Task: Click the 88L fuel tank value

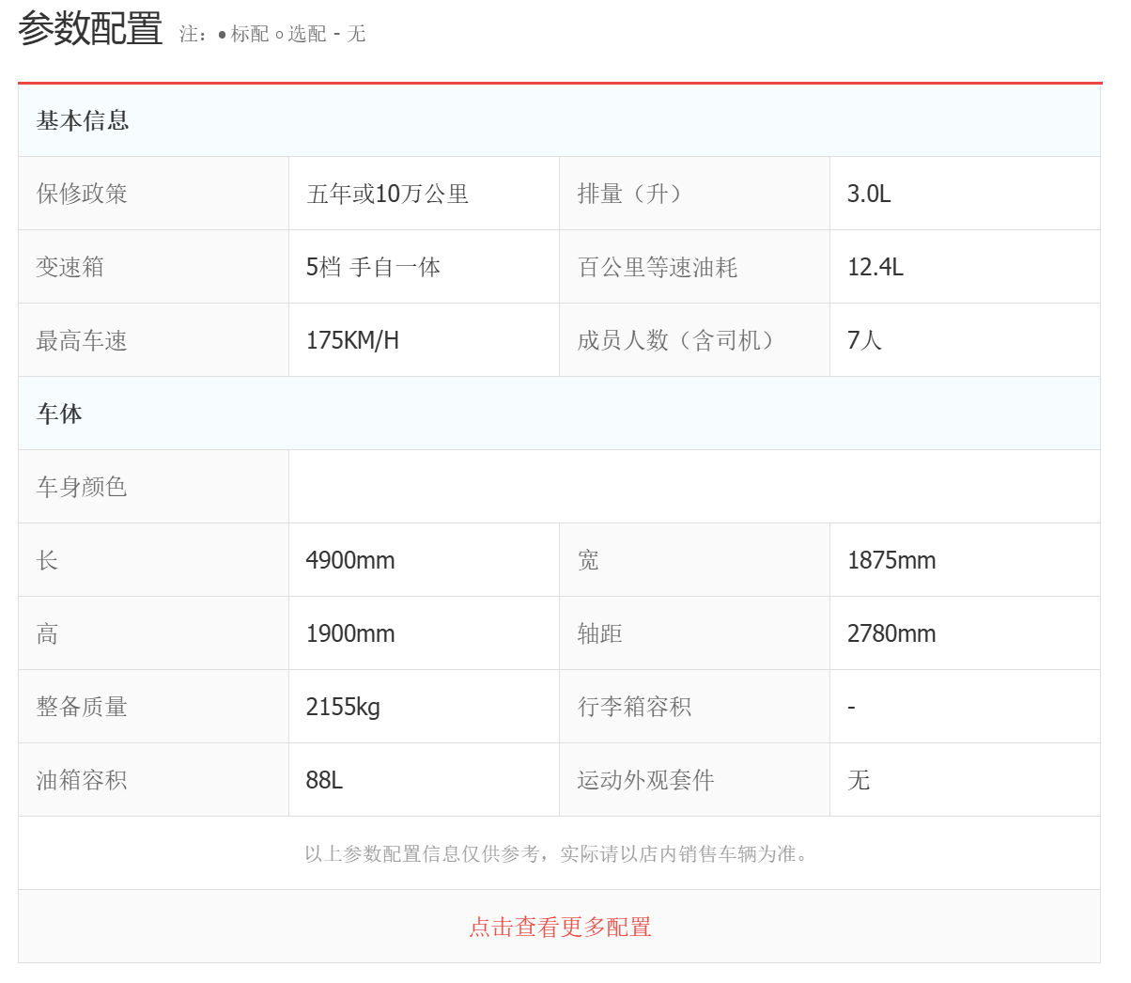Action: point(324,780)
